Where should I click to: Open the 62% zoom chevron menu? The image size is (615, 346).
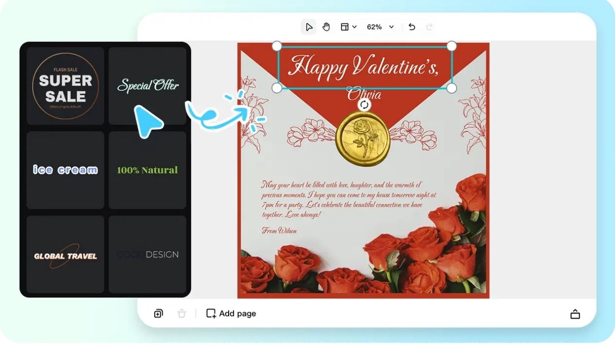coord(391,27)
